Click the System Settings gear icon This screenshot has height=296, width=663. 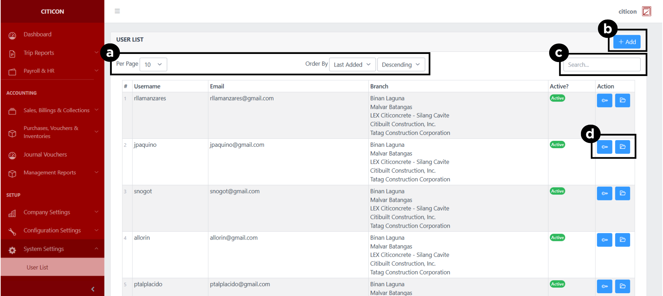12,250
